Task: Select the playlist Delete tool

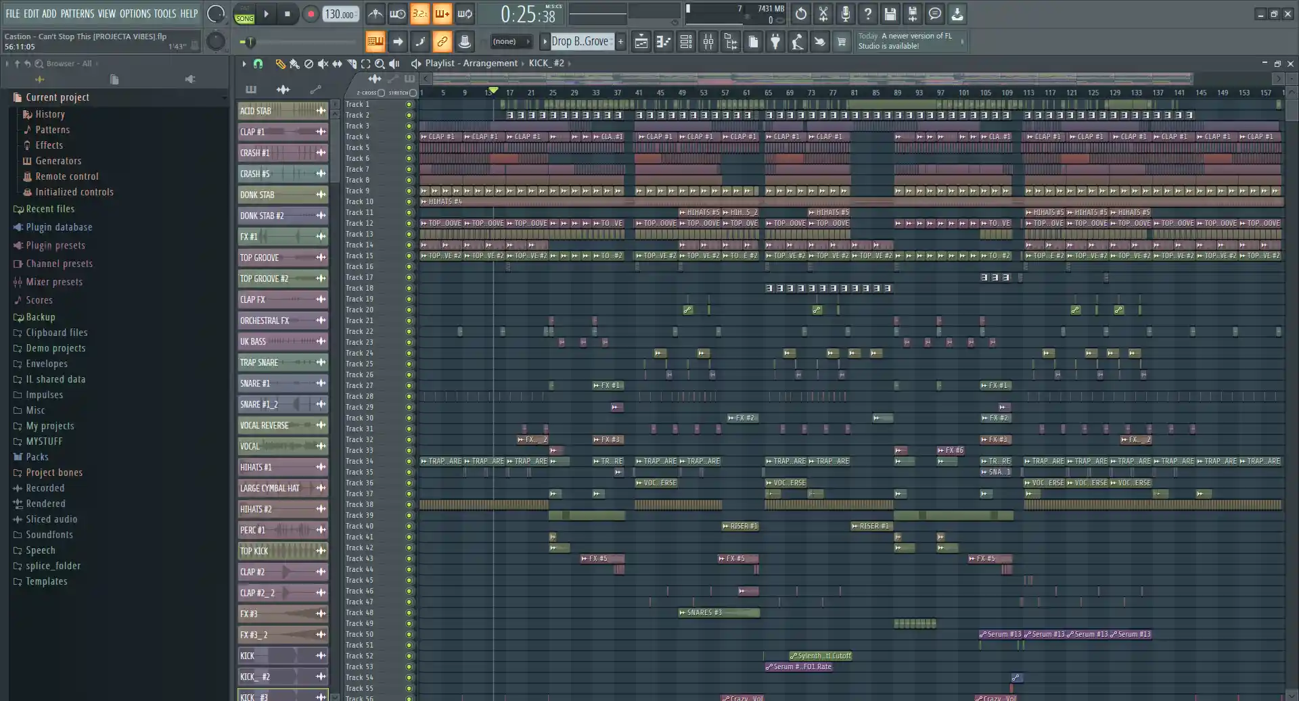Action: click(x=309, y=64)
